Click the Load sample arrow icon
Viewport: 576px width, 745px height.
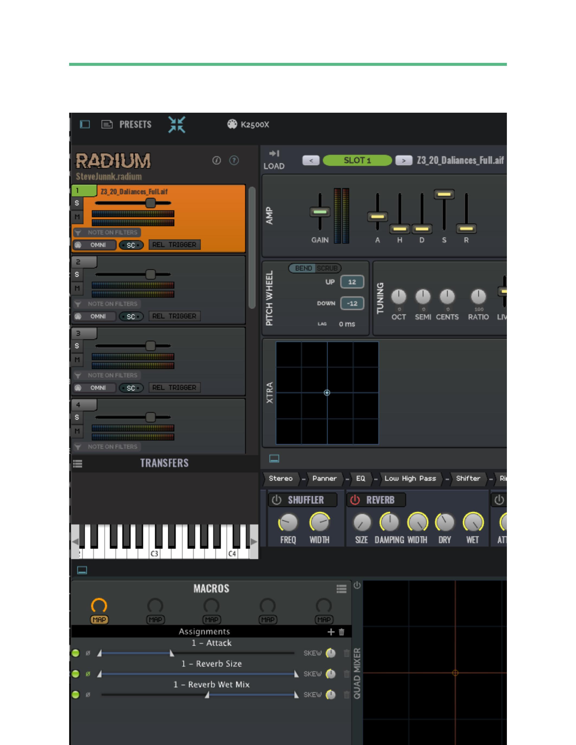click(x=274, y=154)
